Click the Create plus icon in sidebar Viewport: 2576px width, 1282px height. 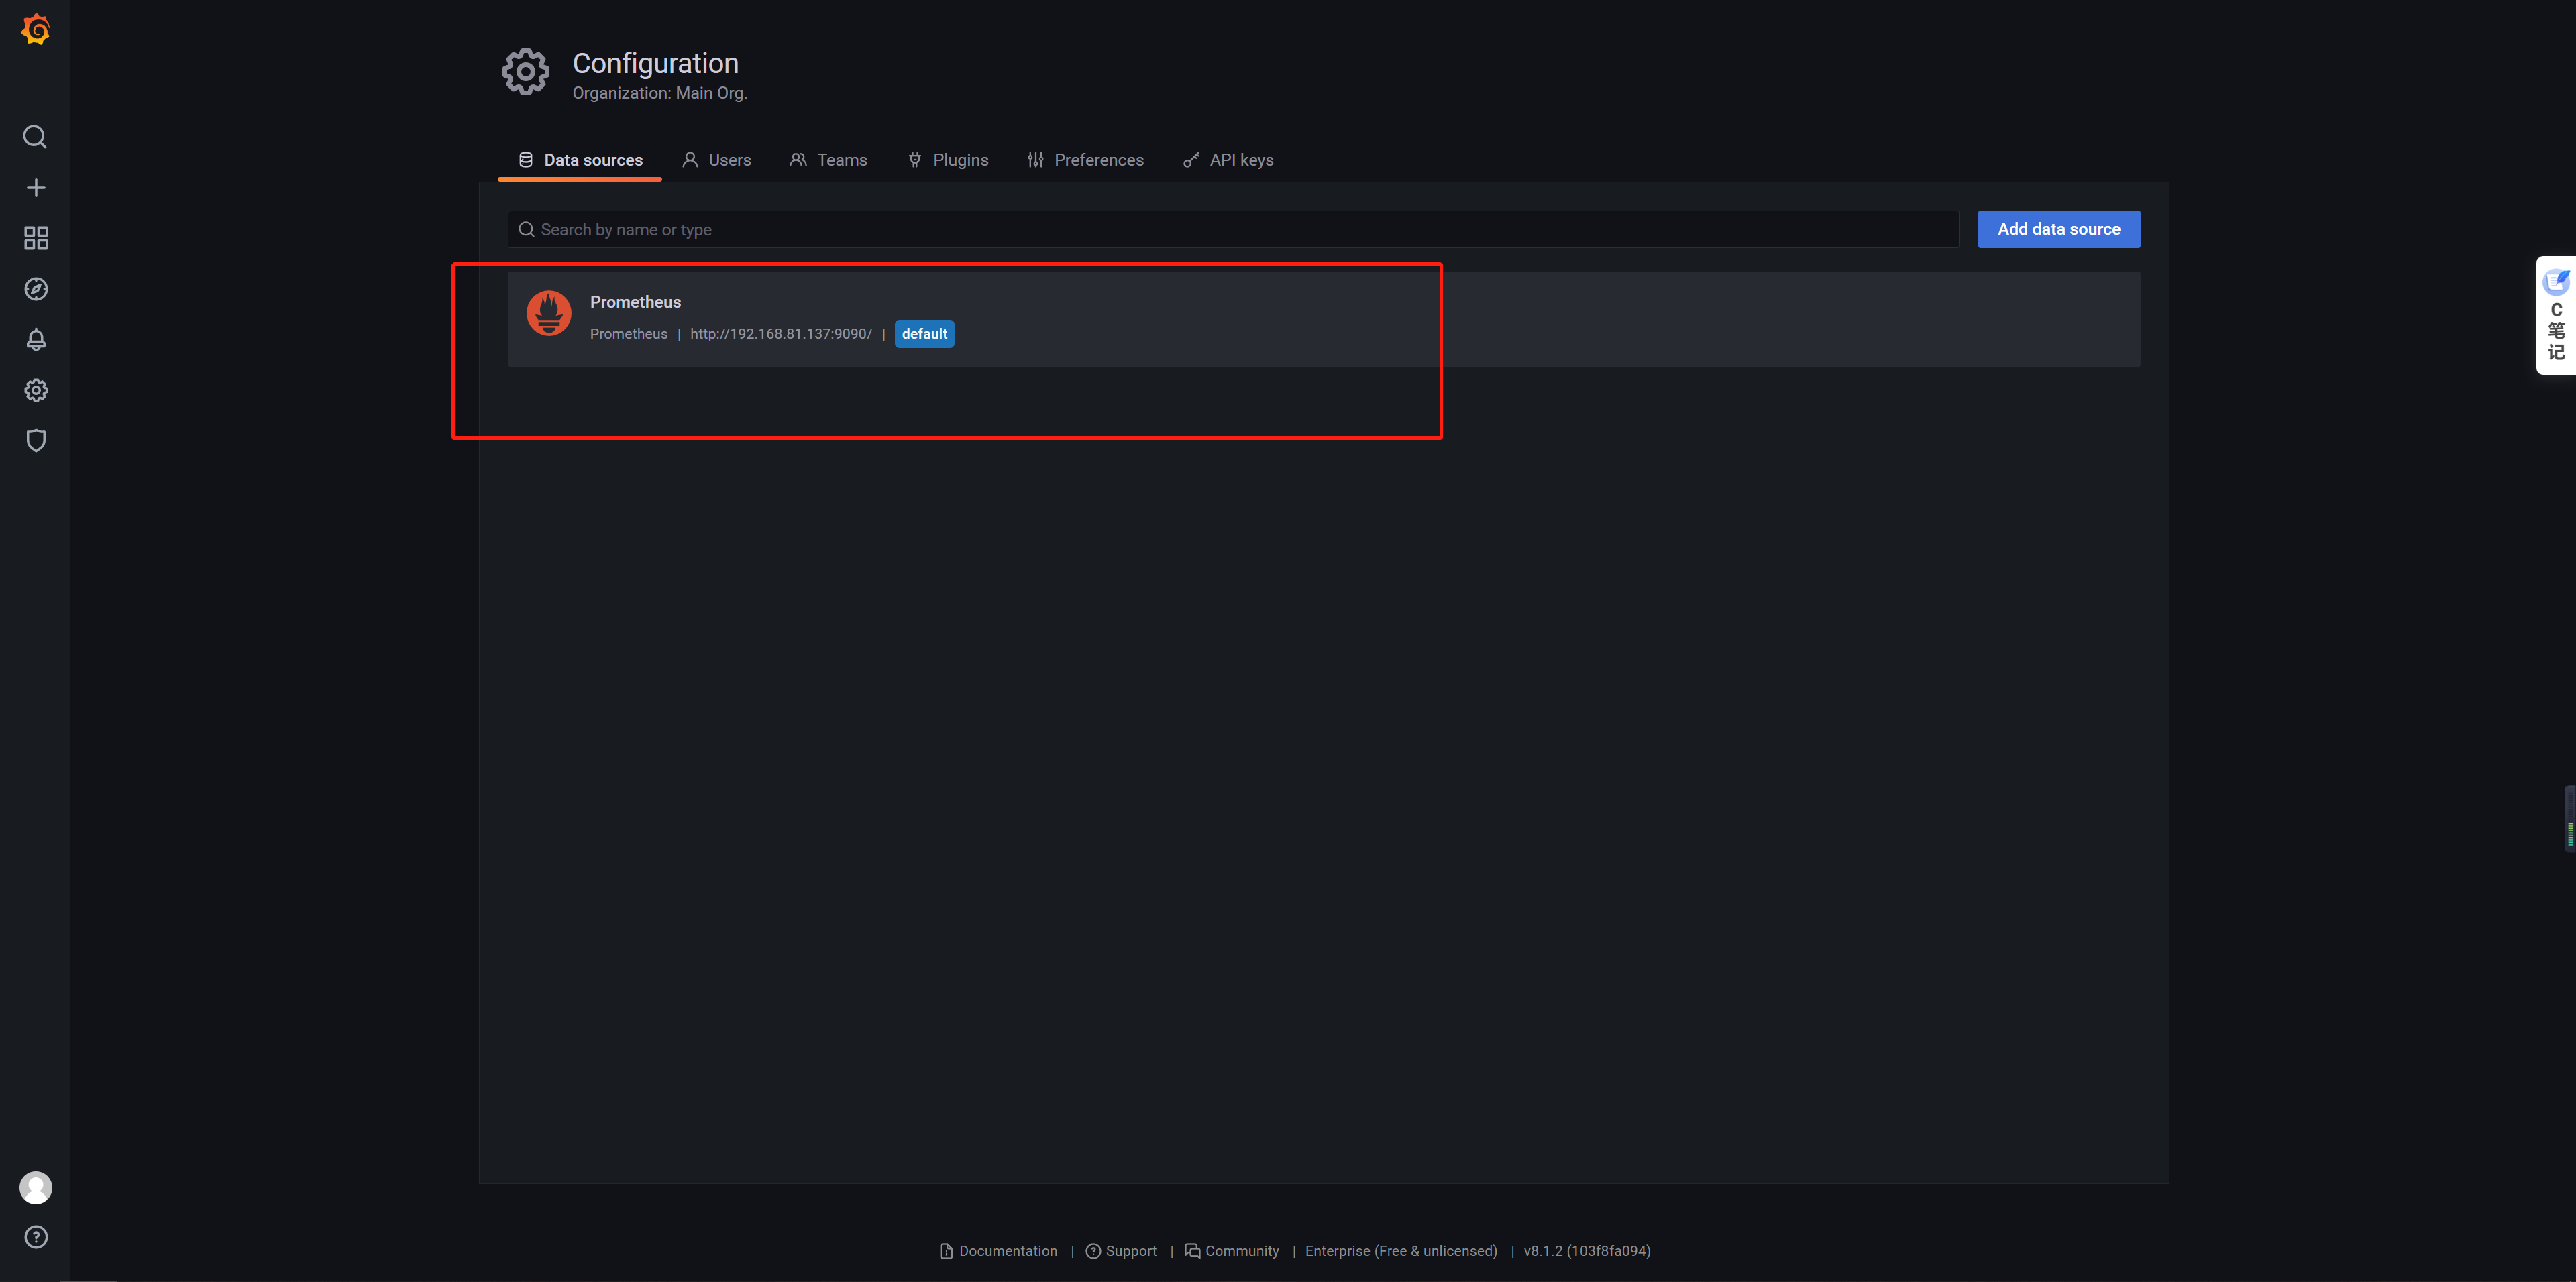pos(36,188)
